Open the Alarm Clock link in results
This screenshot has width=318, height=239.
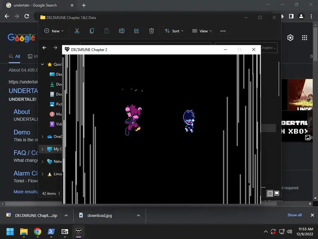[25, 173]
